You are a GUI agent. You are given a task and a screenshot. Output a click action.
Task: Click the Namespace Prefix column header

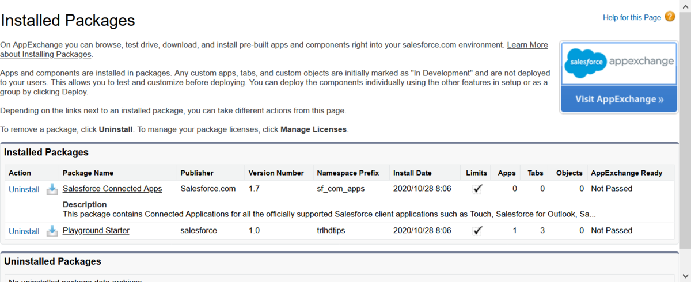click(348, 173)
